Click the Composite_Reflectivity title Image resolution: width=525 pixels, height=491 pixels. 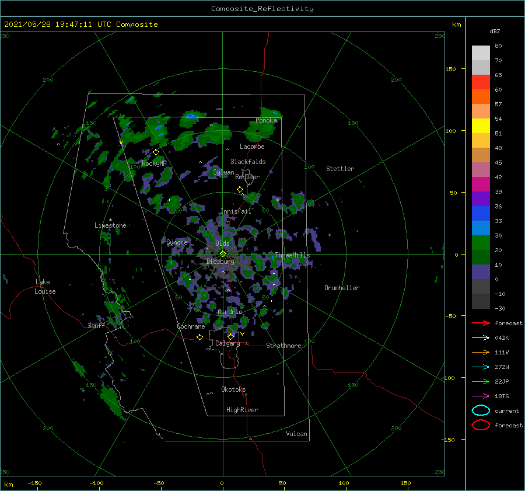pos(262,9)
